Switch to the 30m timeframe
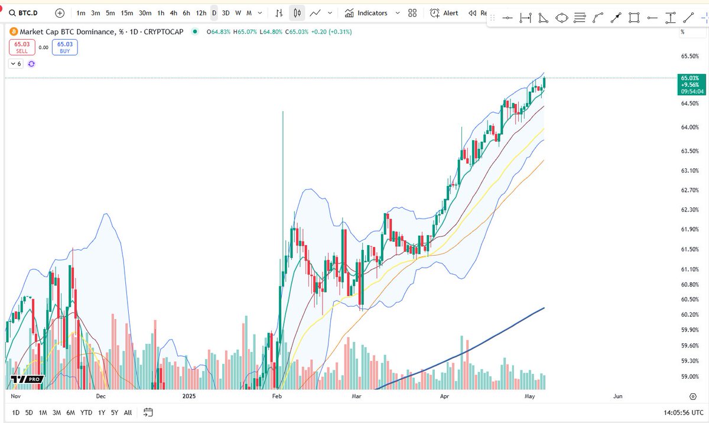Viewport: 709px width, 423px height. point(145,12)
